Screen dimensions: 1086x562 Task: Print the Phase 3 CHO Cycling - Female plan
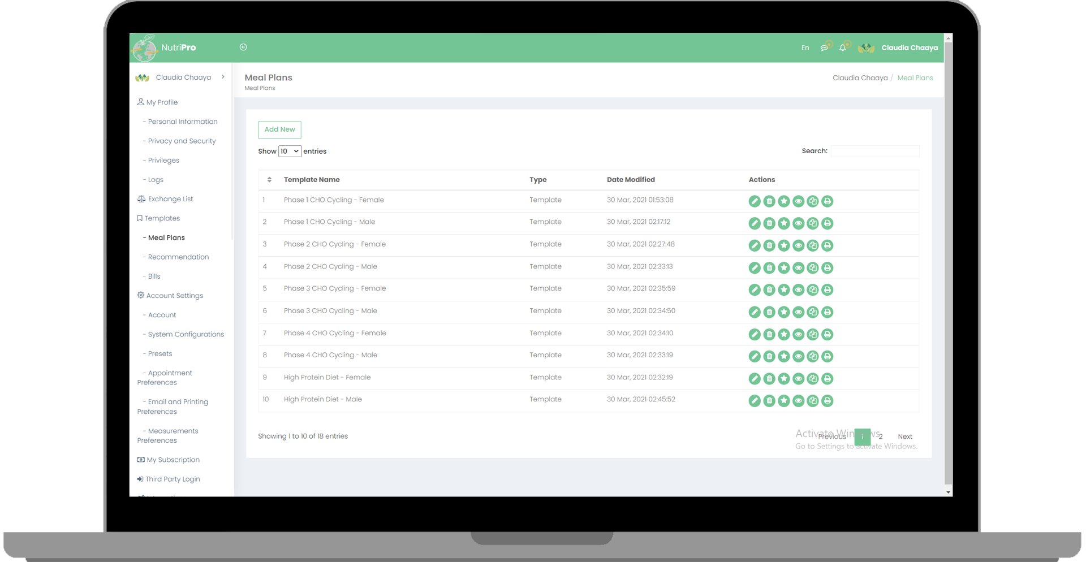827,290
